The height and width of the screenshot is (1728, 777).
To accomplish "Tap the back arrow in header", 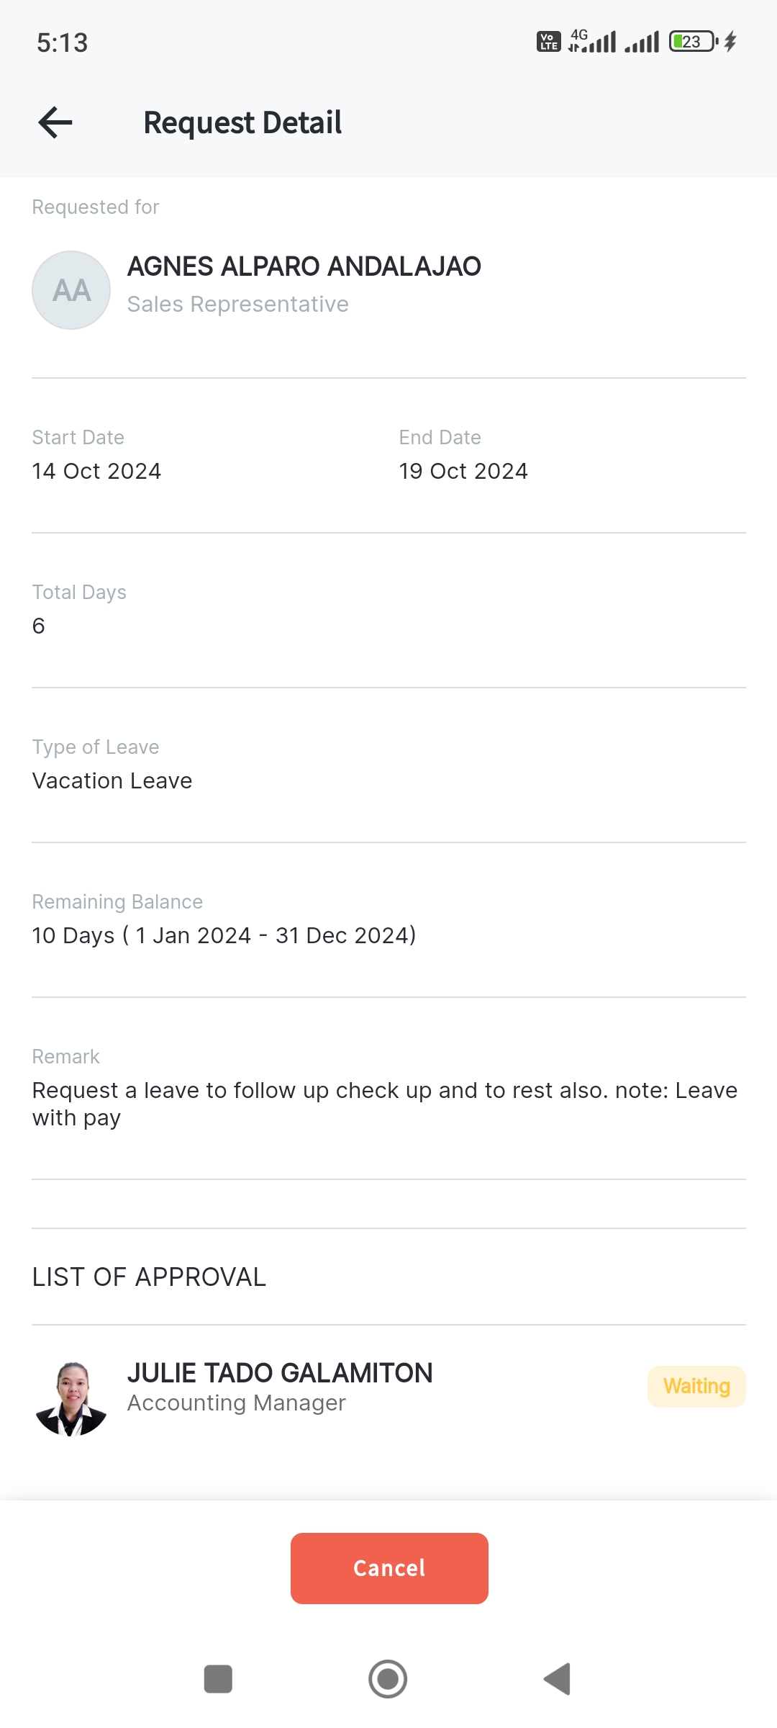I will click(x=55, y=122).
